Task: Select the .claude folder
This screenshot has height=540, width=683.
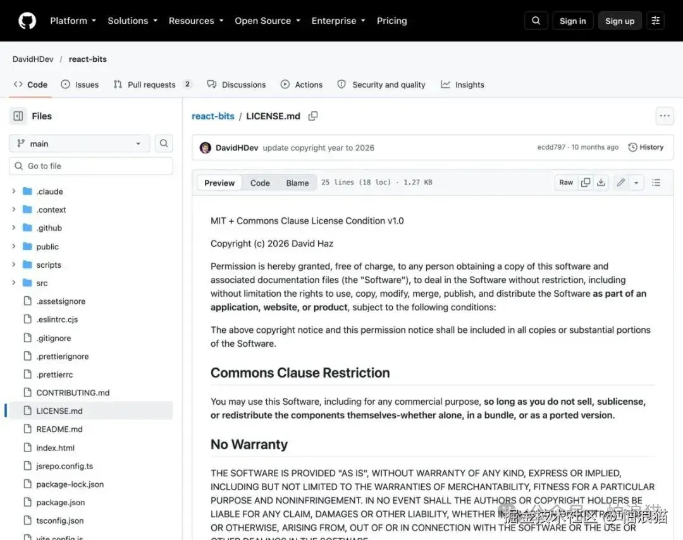Action: (x=49, y=191)
